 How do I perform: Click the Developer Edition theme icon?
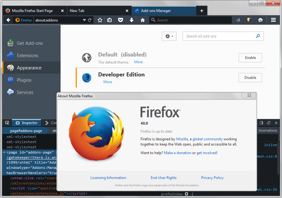tap(87, 78)
